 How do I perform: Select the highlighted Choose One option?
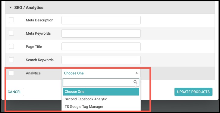coord(101,92)
